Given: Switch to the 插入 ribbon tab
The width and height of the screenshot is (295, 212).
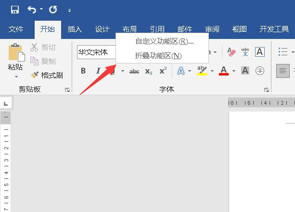Looking at the screenshot, I should (x=75, y=29).
